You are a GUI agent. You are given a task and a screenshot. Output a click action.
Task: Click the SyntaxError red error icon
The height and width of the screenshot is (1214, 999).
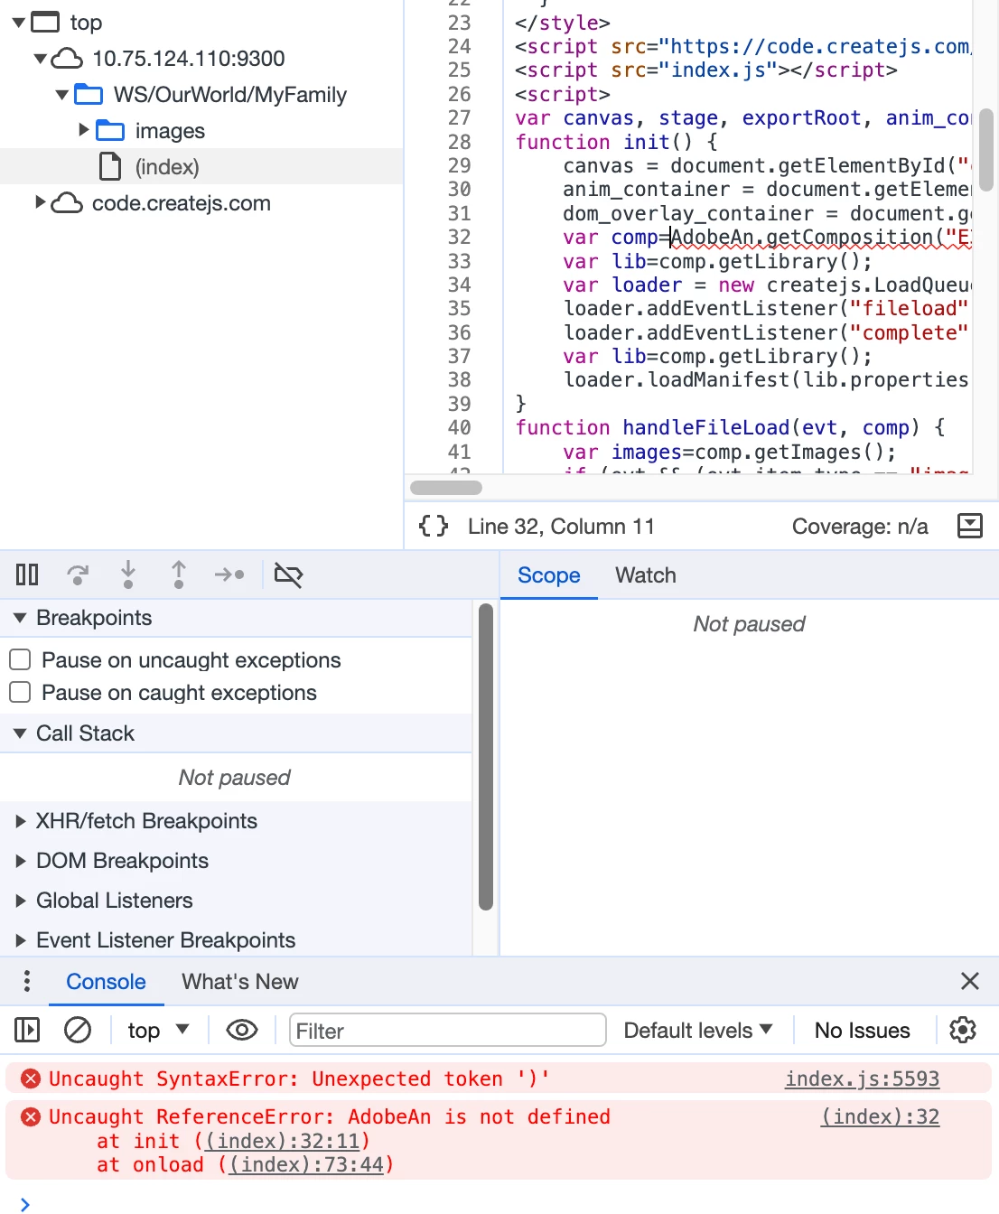pos(31,1079)
